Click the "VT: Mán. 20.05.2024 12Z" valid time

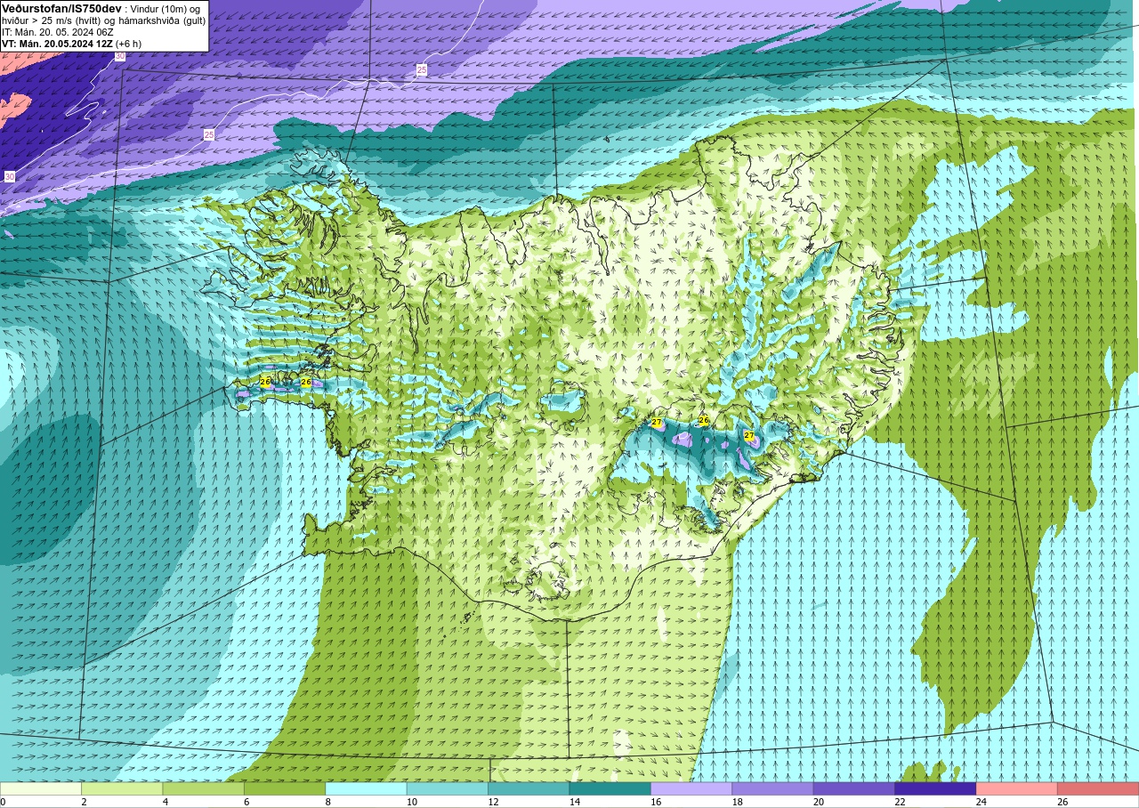pos(57,43)
